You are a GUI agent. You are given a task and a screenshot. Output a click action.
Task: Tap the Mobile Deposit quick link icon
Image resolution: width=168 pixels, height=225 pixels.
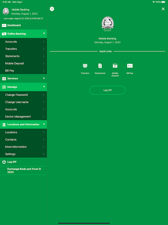point(115,66)
